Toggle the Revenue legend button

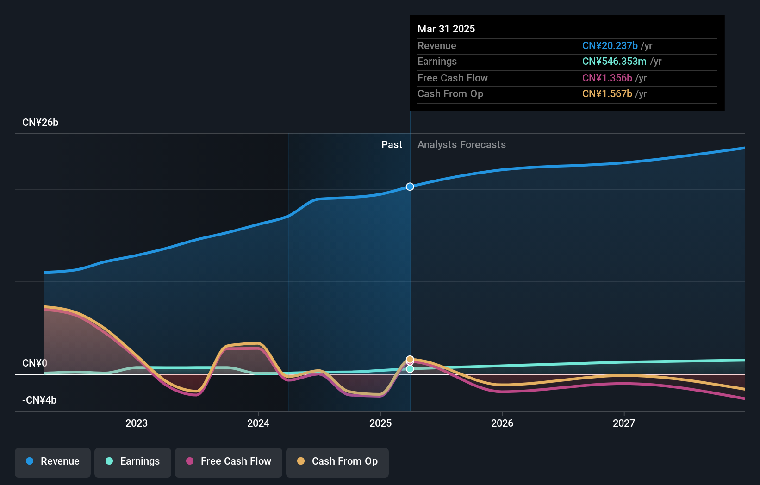53,462
